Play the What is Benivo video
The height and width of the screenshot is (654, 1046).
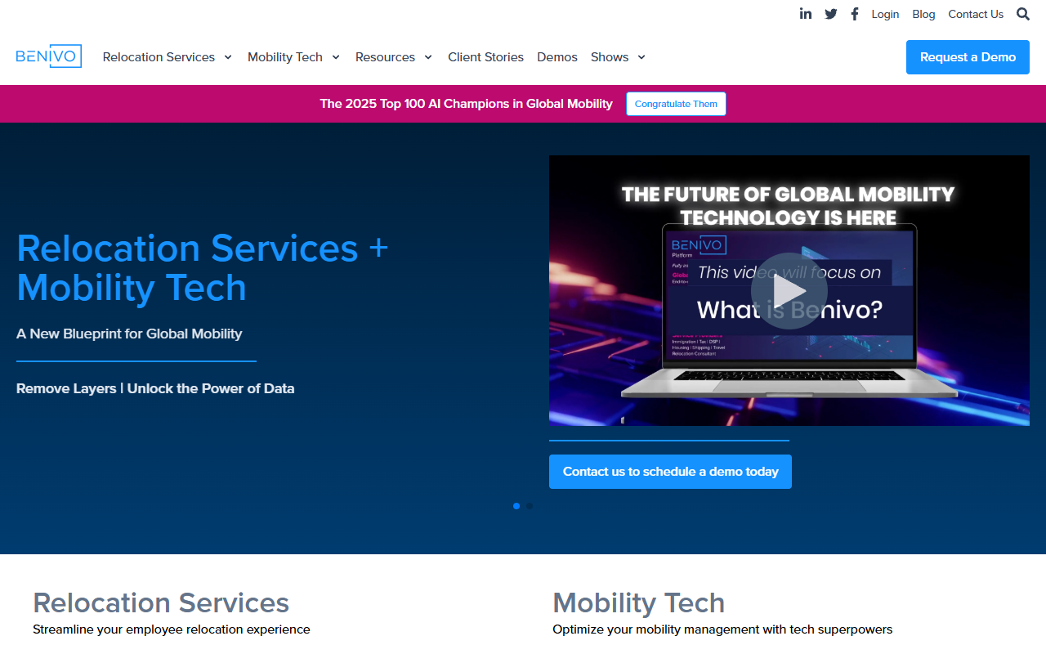[789, 291]
